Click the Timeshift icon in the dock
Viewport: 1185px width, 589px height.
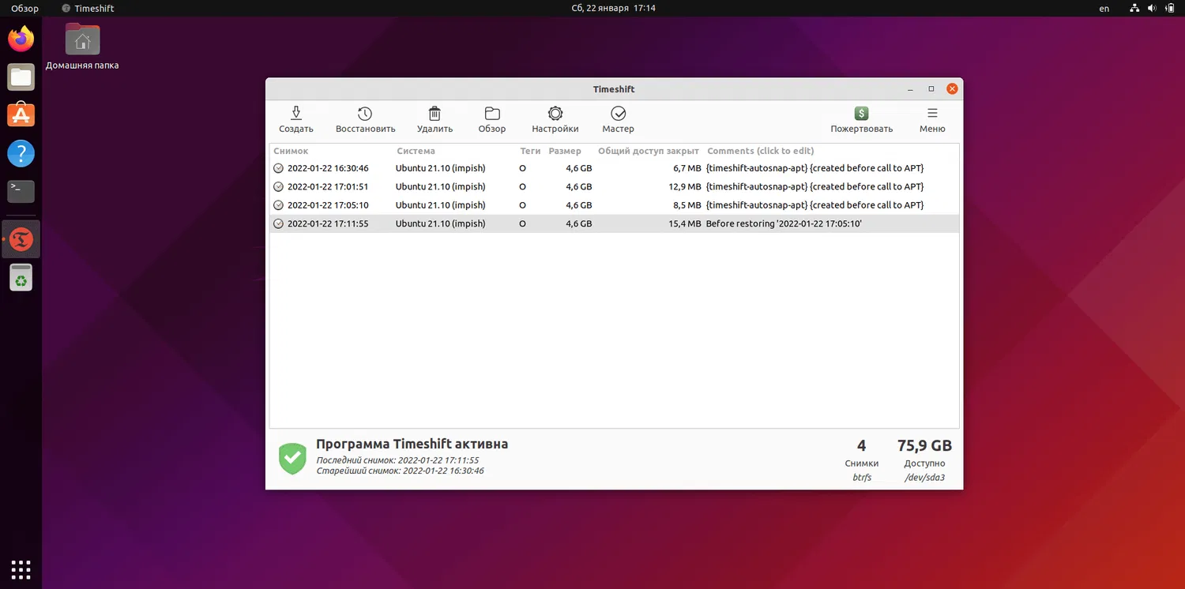pos(21,238)
